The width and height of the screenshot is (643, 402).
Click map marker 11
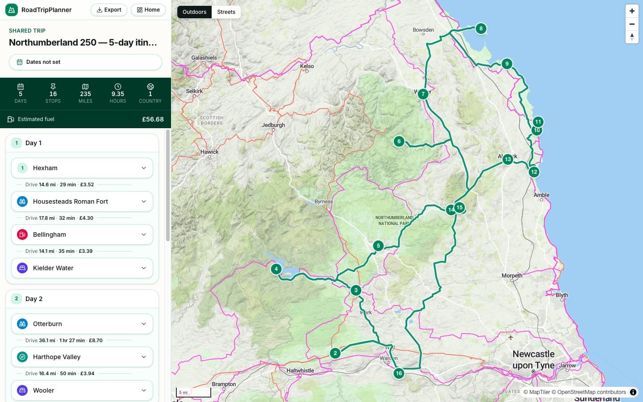click(x=538, y=121)
